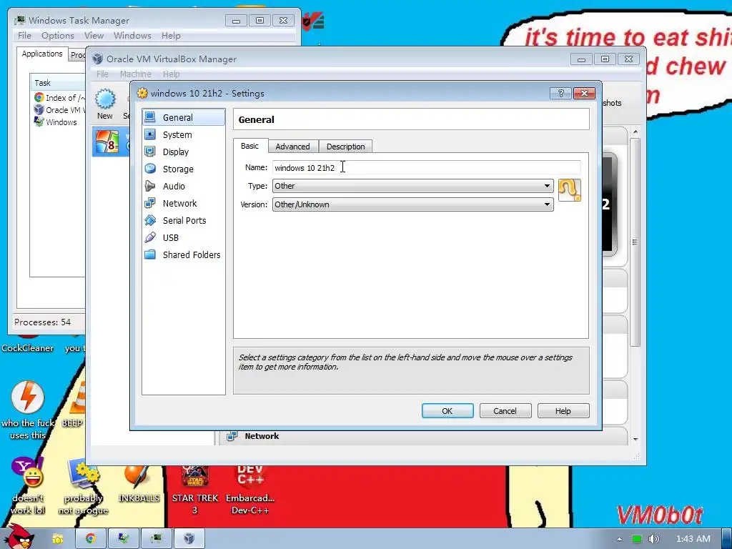The height and width of the screenshot is (549, 732).
Task: Open System settings category
Action: pos(184,134)
